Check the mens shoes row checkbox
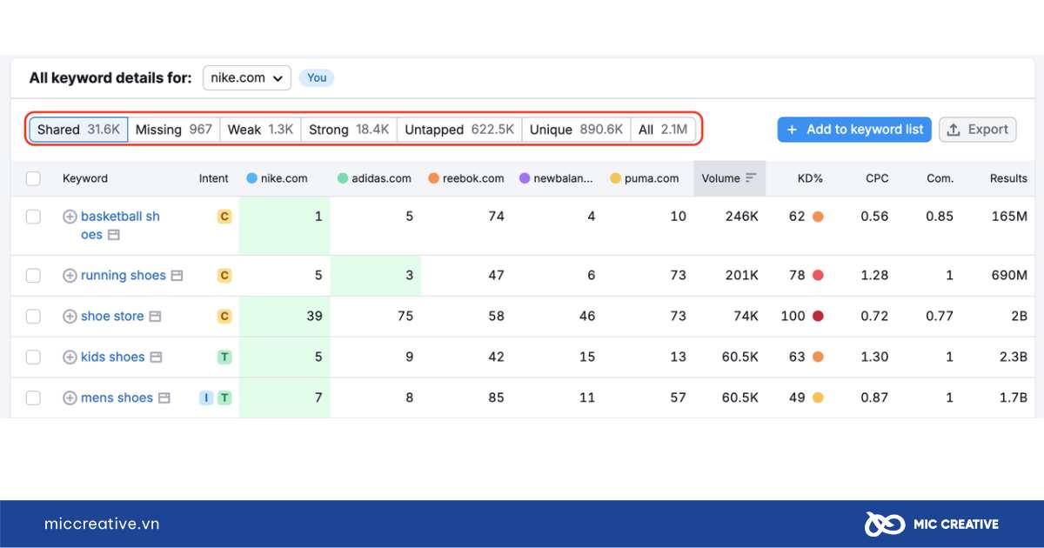This screenshot has height=548, width=1044. [x=33, y=398]
